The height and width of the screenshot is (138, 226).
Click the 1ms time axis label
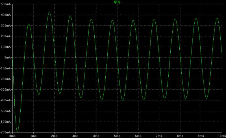[33, 136]
